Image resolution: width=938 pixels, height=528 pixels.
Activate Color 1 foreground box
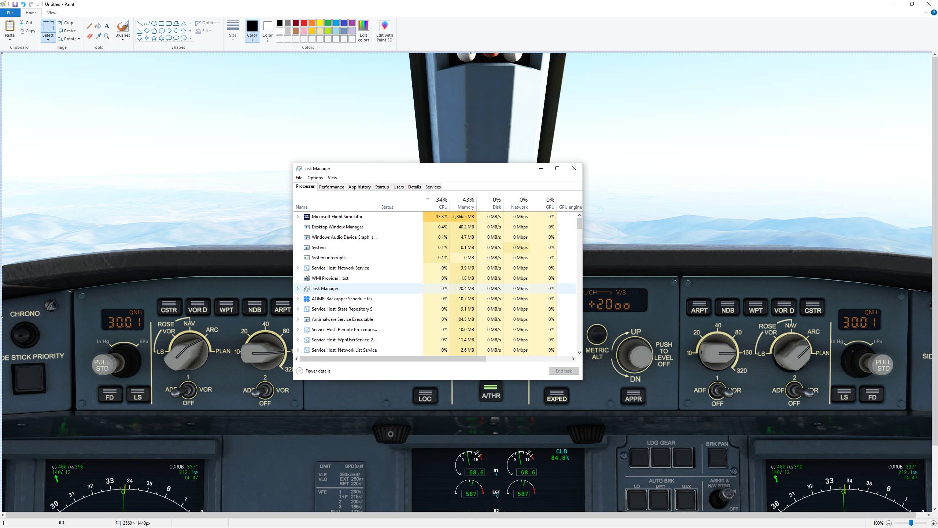(252, 31)
